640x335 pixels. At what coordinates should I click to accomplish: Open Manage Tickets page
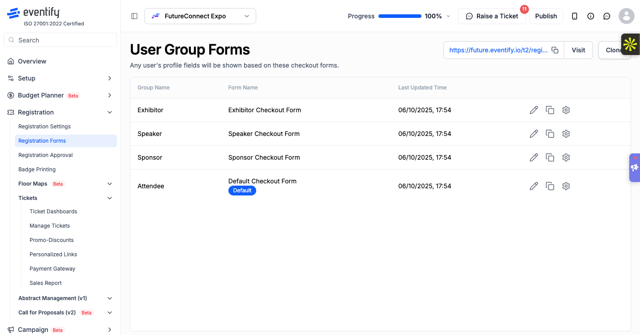[x=50, y=226]
